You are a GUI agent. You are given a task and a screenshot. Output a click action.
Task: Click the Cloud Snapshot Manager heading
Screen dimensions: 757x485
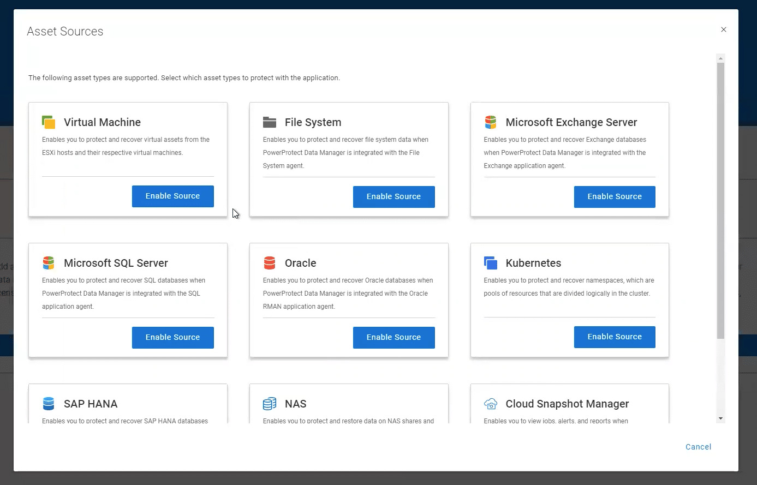point(568,404)
